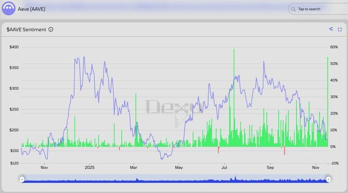This screenshot has width=348, height=193.
Task: Click the 'Aave (AAVE)' title text
Action: (31, 9)
